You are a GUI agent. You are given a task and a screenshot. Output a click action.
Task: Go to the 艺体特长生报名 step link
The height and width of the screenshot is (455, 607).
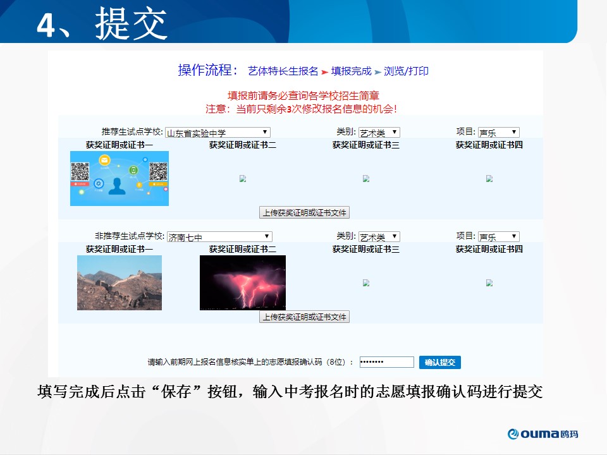[283, 71]
